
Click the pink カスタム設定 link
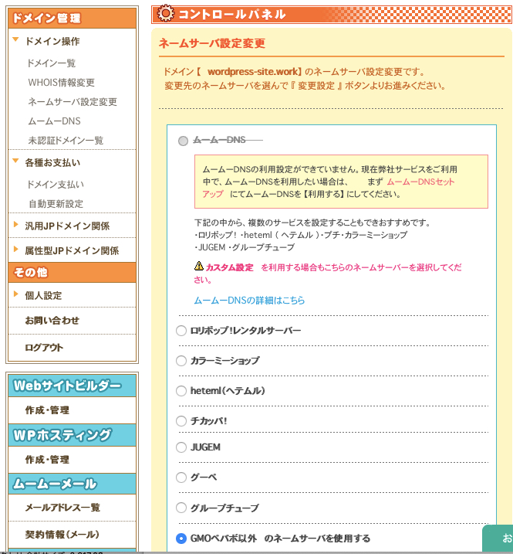229,267
